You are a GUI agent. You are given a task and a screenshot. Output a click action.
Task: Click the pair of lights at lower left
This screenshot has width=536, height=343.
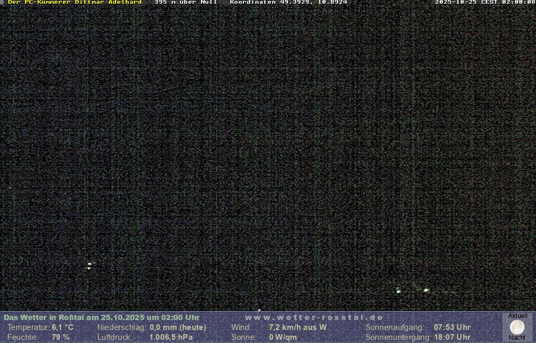coord(90,266)
